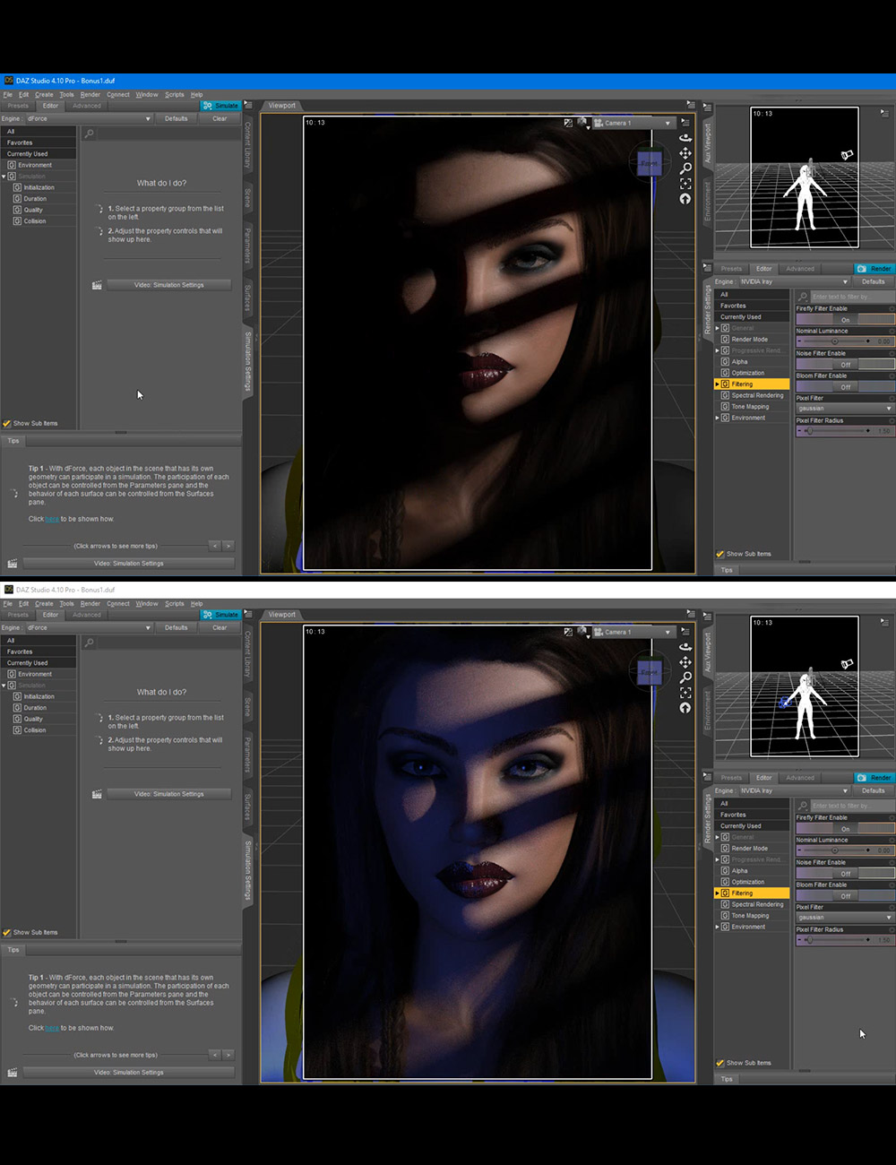Open Render menu in upper window menu bar

coord(90,95)
